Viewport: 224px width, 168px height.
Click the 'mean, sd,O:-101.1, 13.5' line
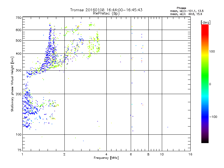(187, 11)
